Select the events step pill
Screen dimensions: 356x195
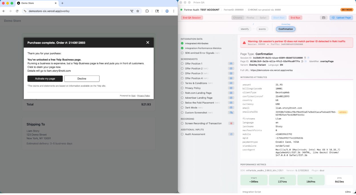262,29
